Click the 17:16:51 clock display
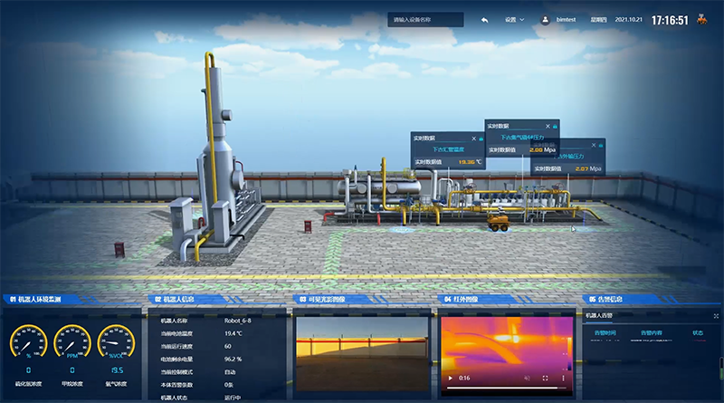 tap(670, 20)
